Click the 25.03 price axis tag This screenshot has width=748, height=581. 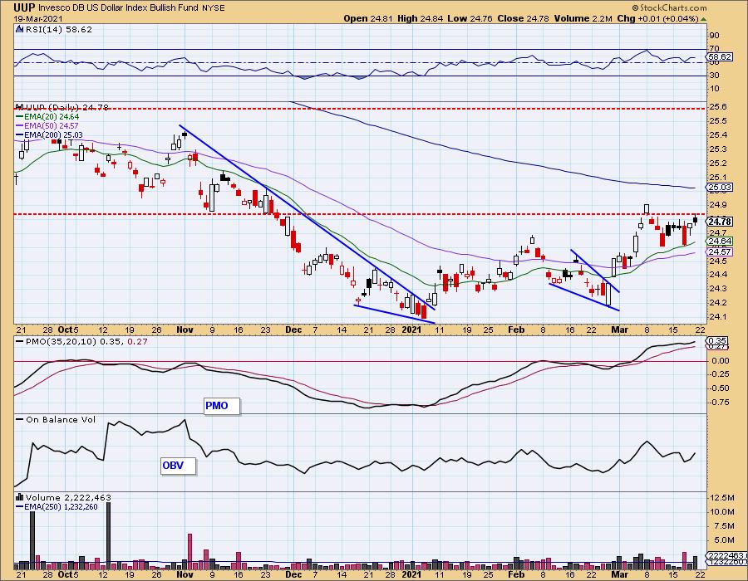click(720, 188)
